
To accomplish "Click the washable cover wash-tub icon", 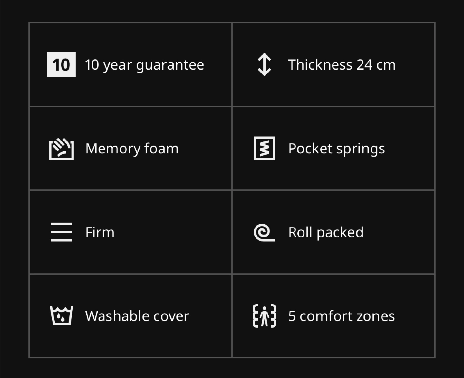I will [x=62, y=316].
